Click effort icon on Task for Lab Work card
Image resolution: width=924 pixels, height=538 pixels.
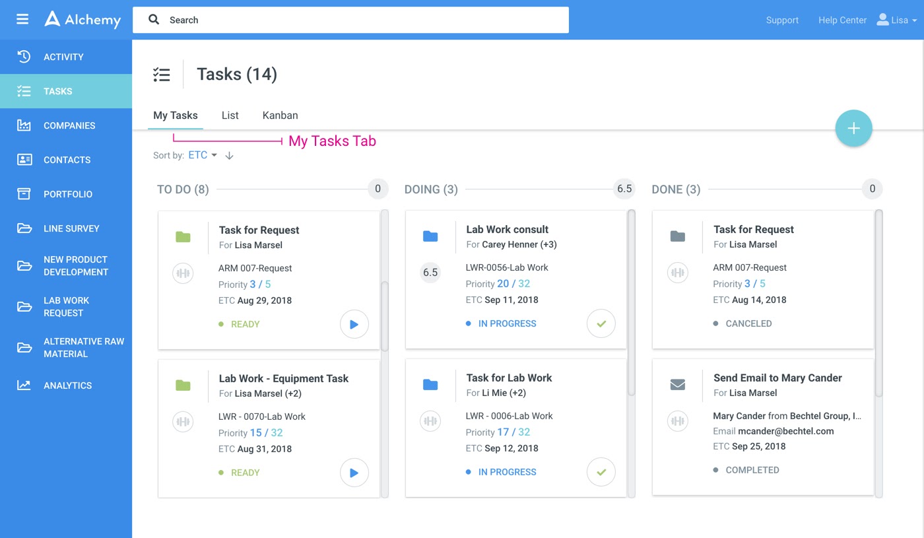(430, 420)
